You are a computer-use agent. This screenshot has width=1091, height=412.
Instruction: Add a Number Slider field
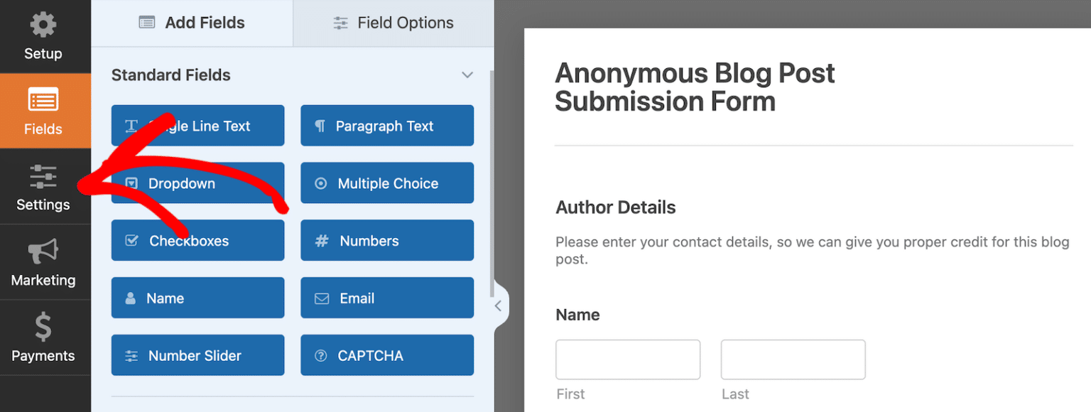click(x=197, y=356)
